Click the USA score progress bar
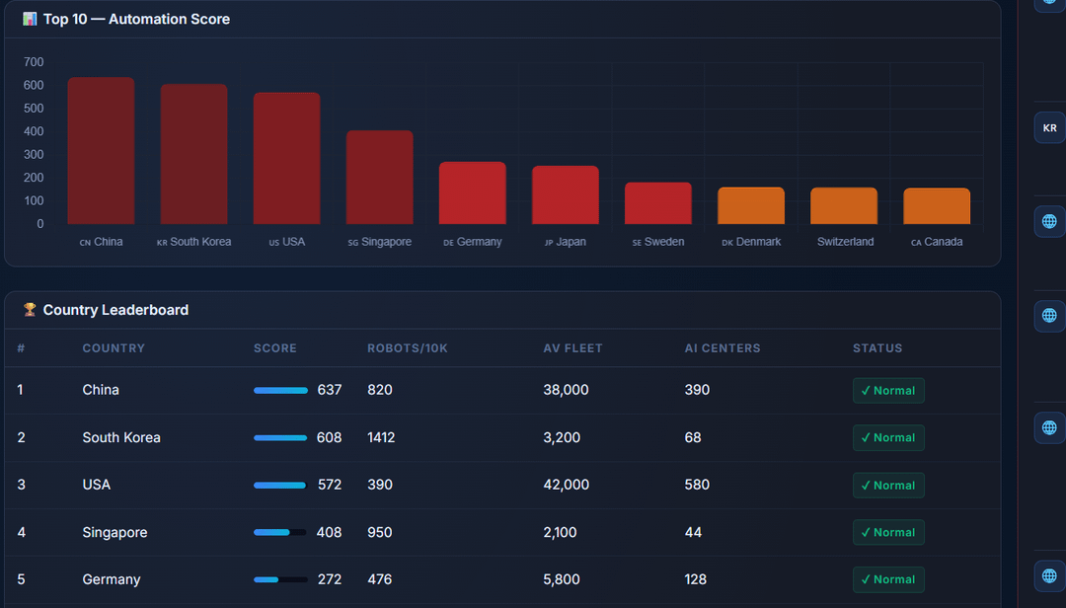 (x=279, y=486)
